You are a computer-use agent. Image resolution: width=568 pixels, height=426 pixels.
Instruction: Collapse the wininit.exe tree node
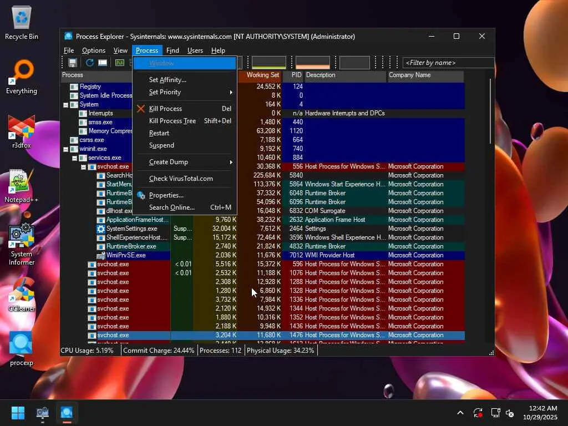click(65, 149)
